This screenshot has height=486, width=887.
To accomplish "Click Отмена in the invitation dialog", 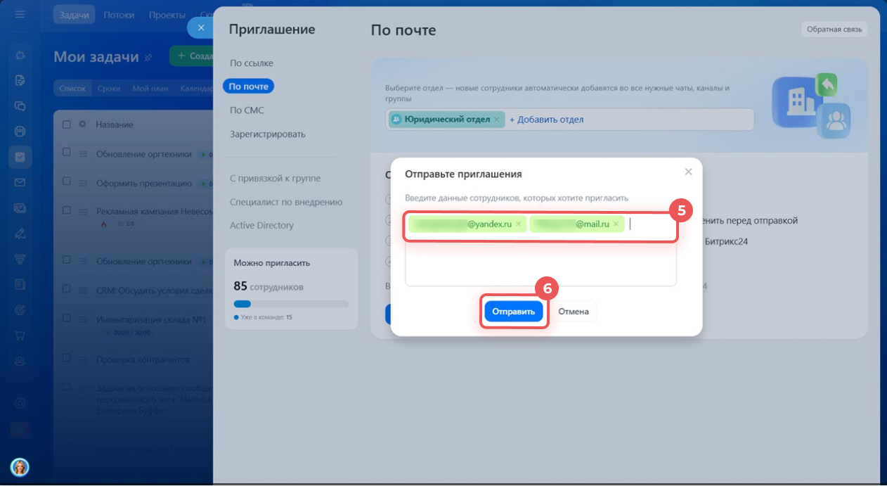I will [573, 312].
